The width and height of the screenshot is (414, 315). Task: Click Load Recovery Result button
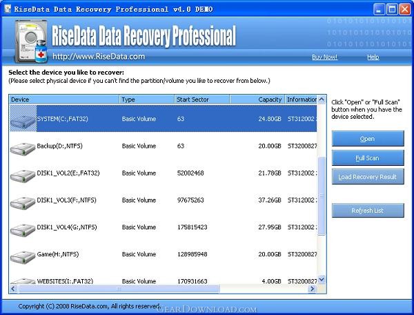click(368, 177)
